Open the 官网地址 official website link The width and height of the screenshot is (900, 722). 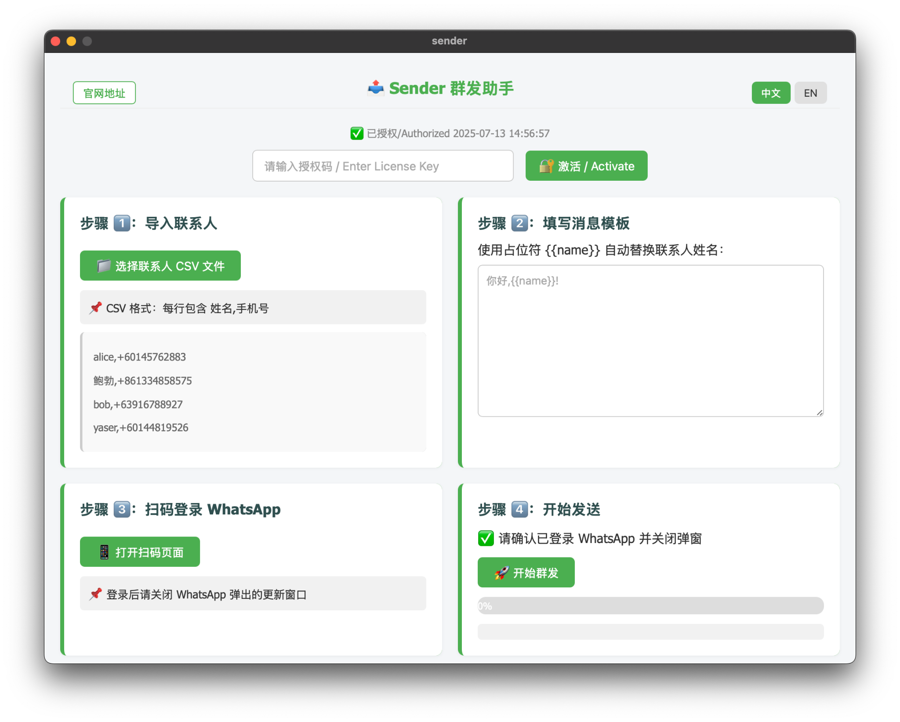104,93
